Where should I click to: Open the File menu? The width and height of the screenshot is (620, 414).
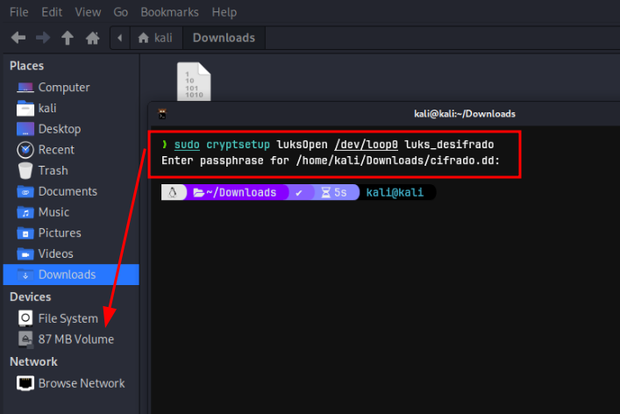click(x=19, y=12)
